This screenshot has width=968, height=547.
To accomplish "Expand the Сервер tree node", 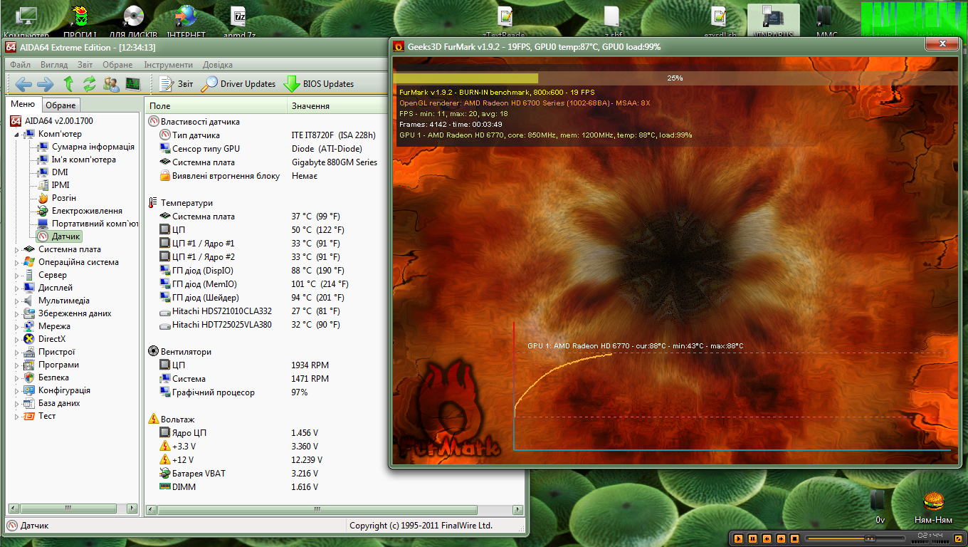I will click(18, 275).
